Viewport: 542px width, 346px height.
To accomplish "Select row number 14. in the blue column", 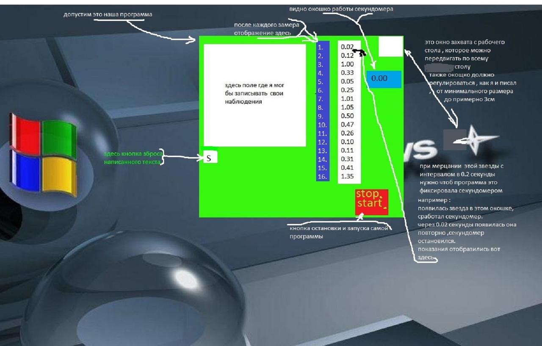I will (322, 160).
